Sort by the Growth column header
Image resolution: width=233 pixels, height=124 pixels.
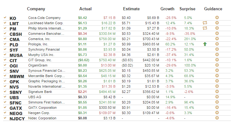coord(167,9)
